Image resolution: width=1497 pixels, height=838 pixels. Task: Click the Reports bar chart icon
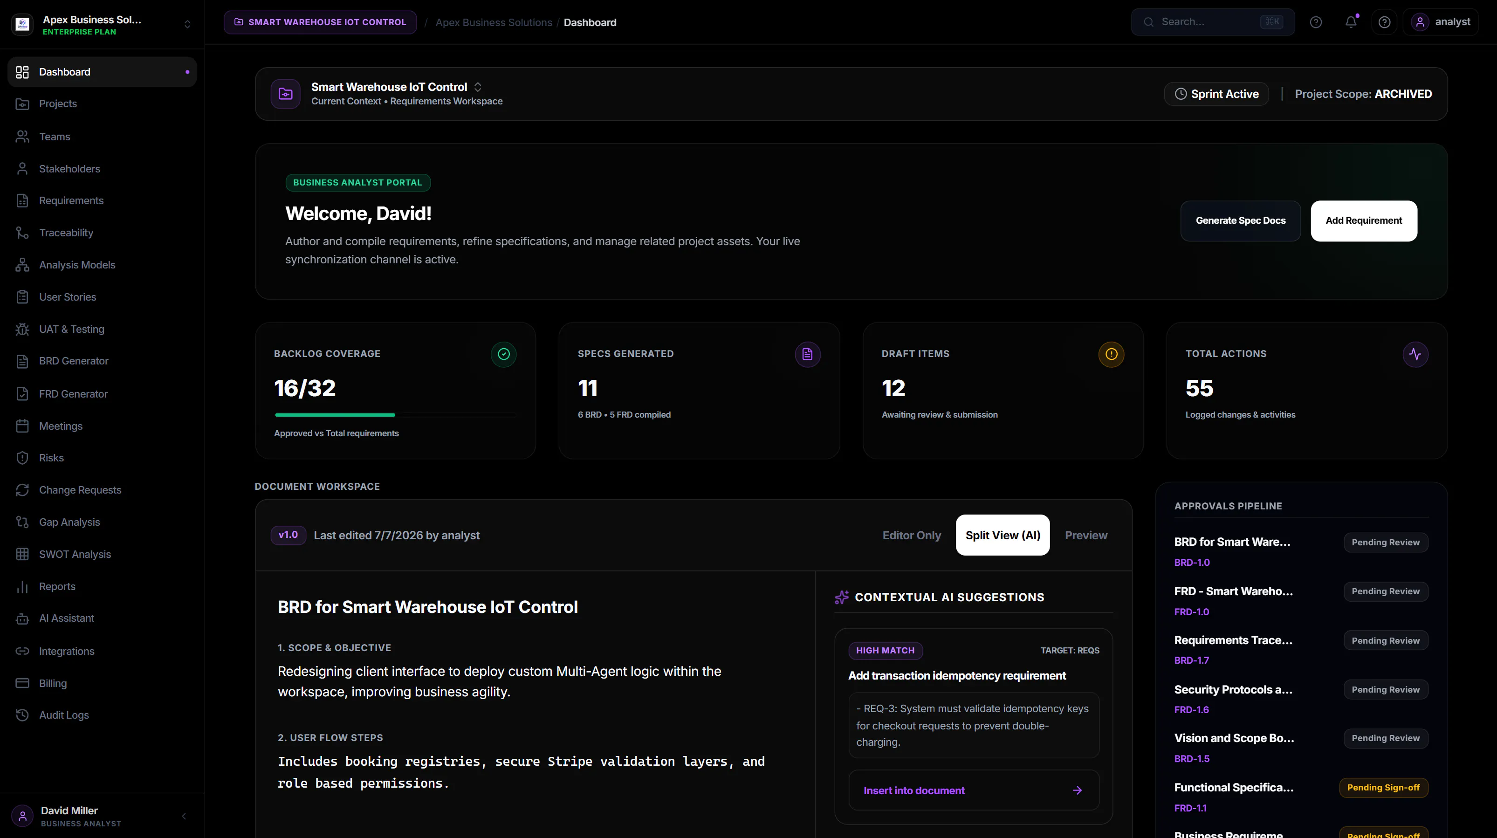22,586
